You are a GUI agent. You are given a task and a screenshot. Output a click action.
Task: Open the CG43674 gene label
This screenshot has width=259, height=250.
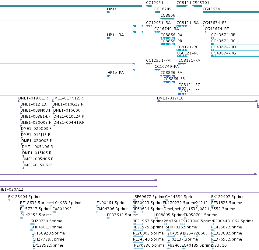tap(211, 9)
